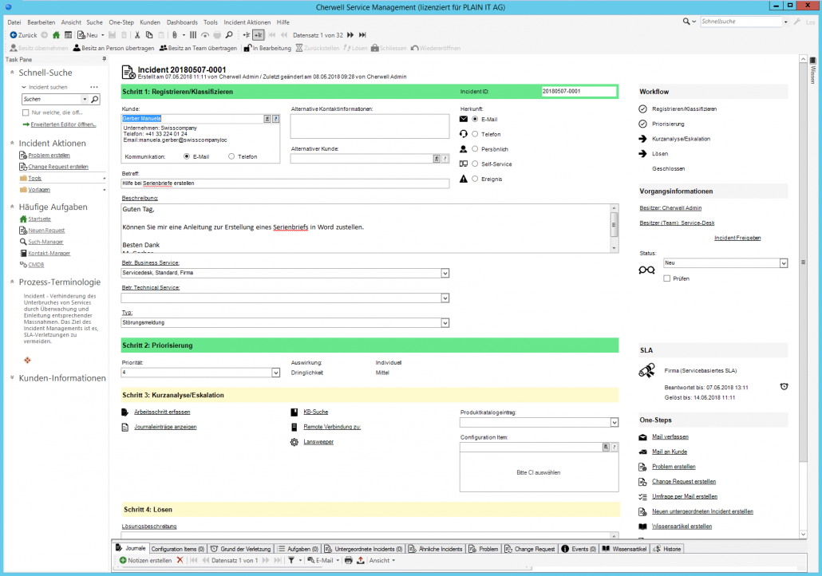Click into the Betreff field
The image size is (822, 576).
285,183
